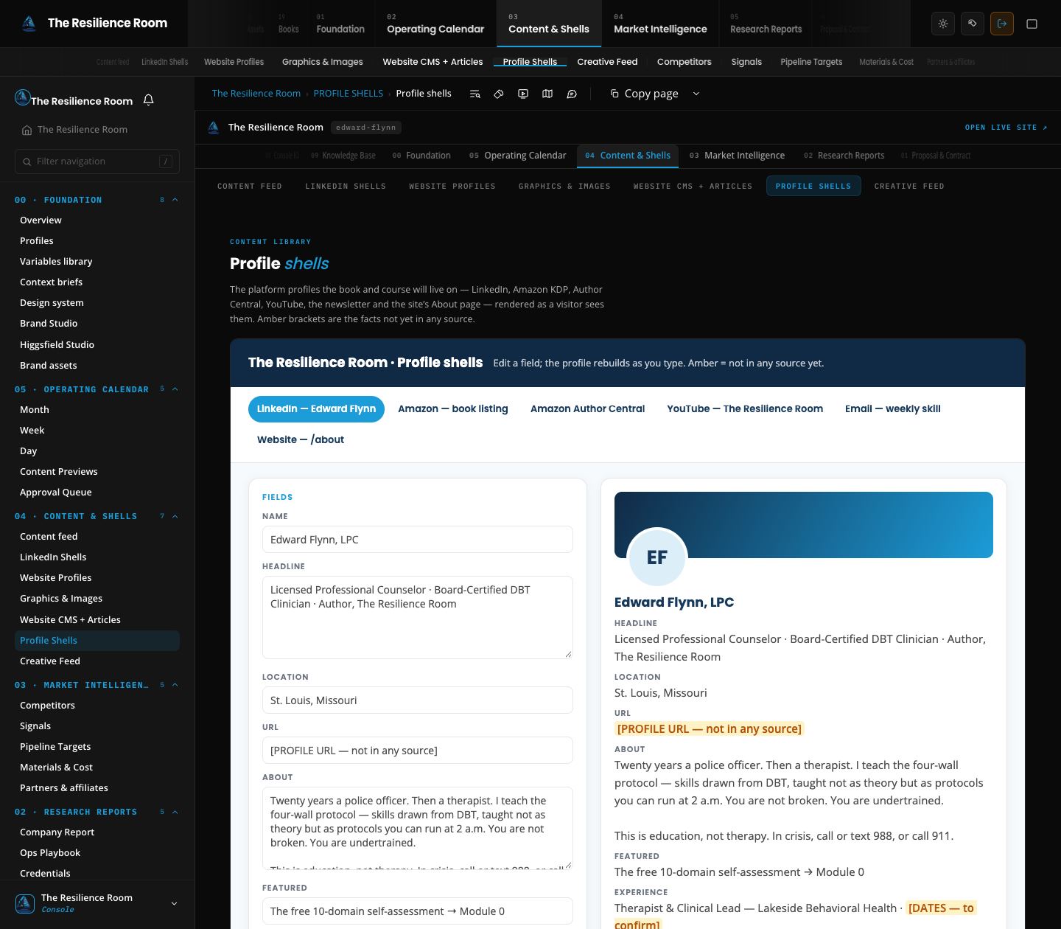Screen dimensions: 1061x929
Task: Click into the NAME field
Action: 418,540
